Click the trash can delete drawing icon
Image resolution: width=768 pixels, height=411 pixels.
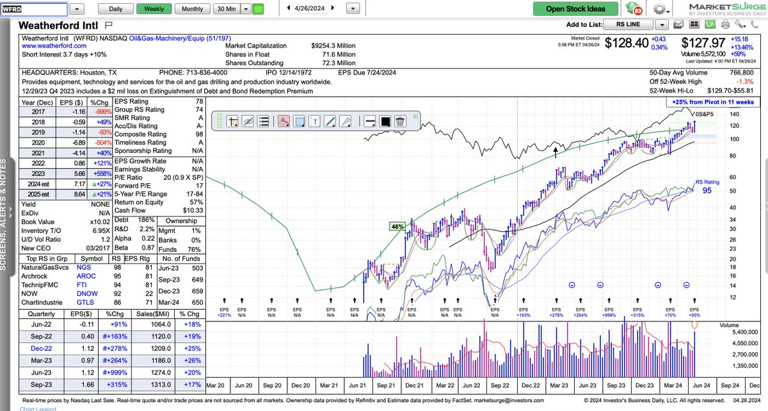pos(400,121)
